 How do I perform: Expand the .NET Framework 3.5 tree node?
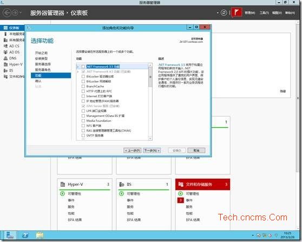coord(78,67)
